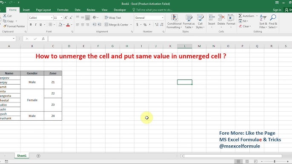
Task: Open the Review tab
Action: coord(91,10)
